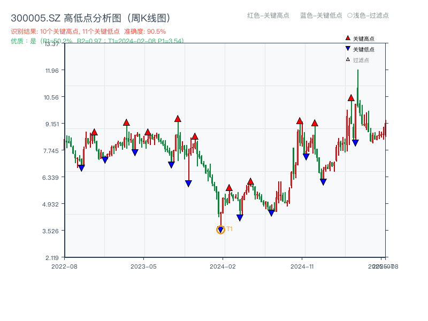Click the 浅色=过滤点 circle indicator
The width and height of the screenshot is (428, 321).
(x=350, y=16)
